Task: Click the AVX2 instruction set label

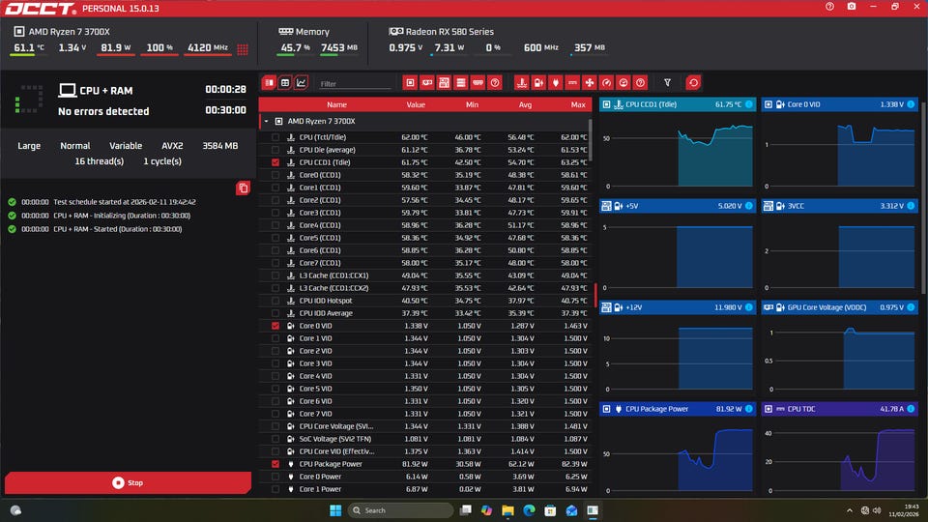Action: (172, 146)
